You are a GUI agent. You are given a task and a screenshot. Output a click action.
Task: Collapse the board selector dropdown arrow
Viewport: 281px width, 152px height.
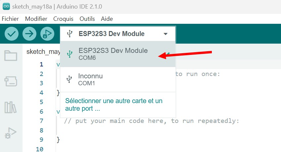[165, 34]
